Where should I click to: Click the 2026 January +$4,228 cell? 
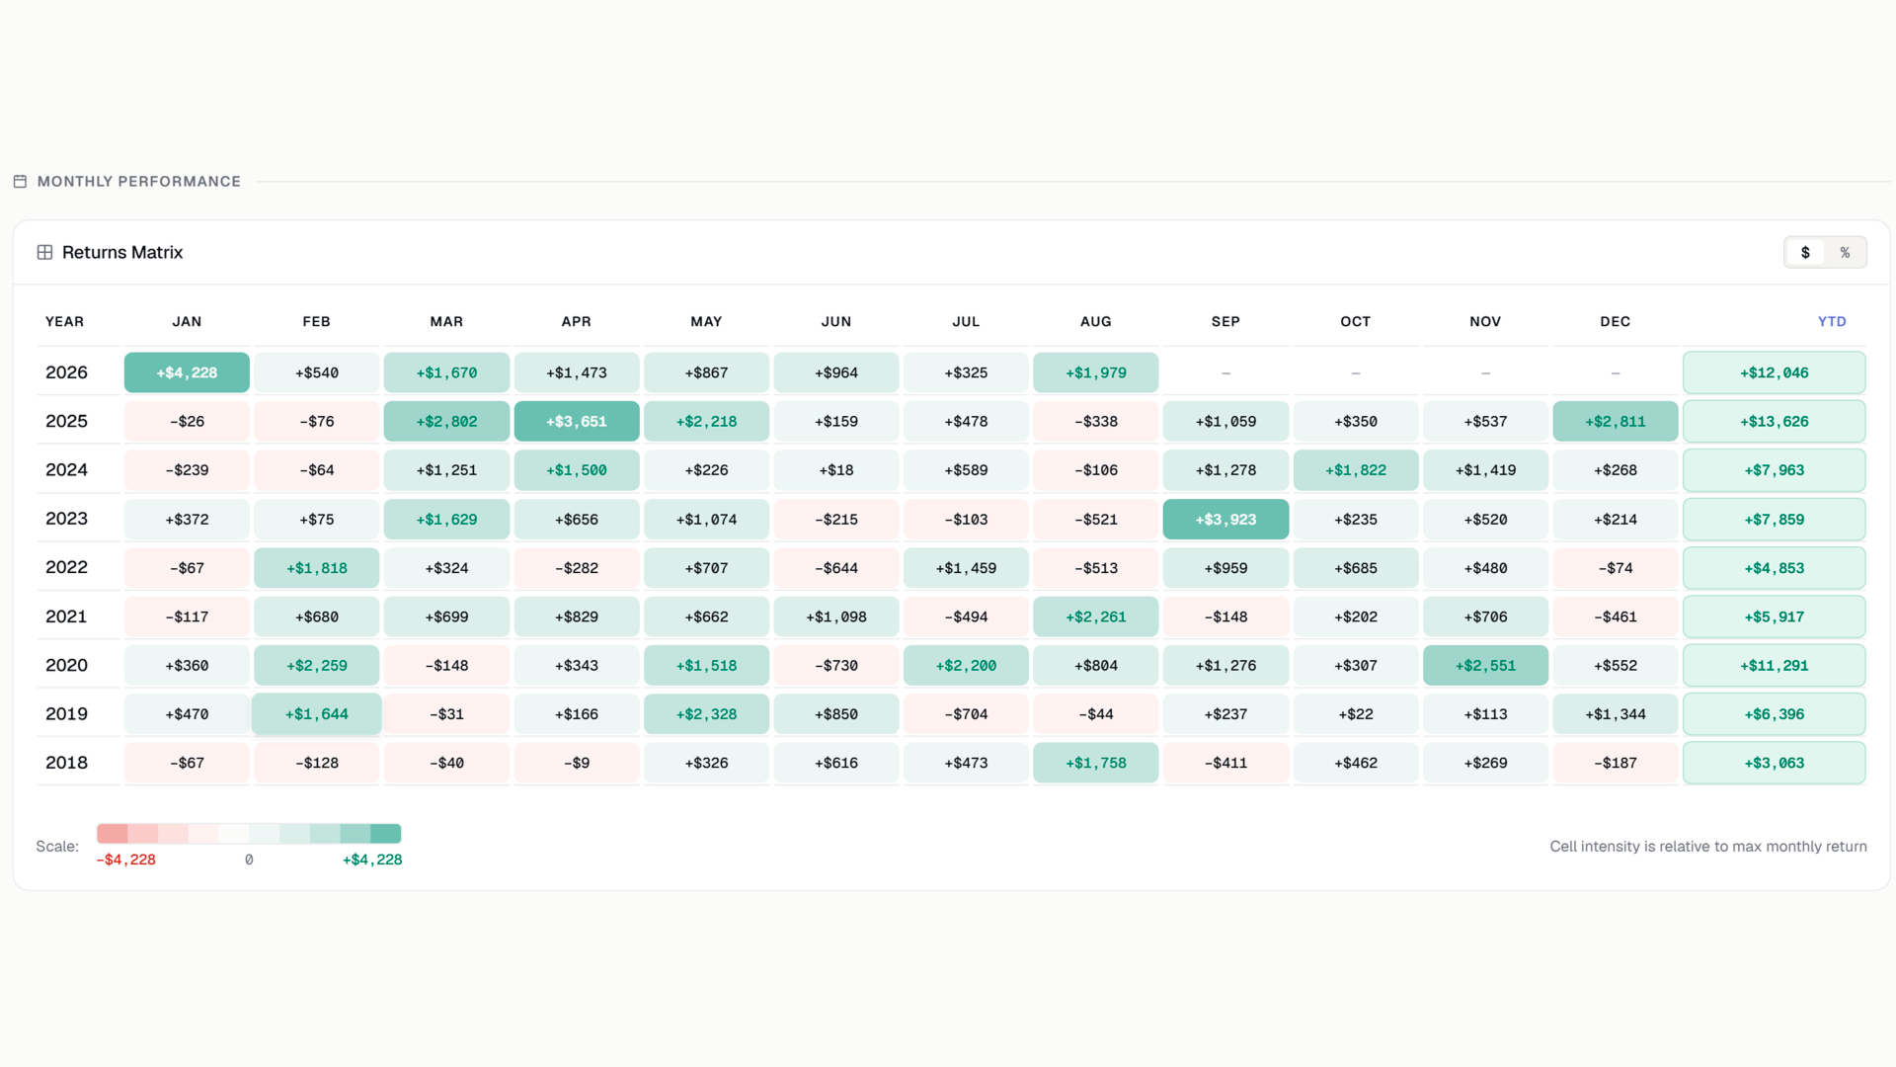[187, 372]
